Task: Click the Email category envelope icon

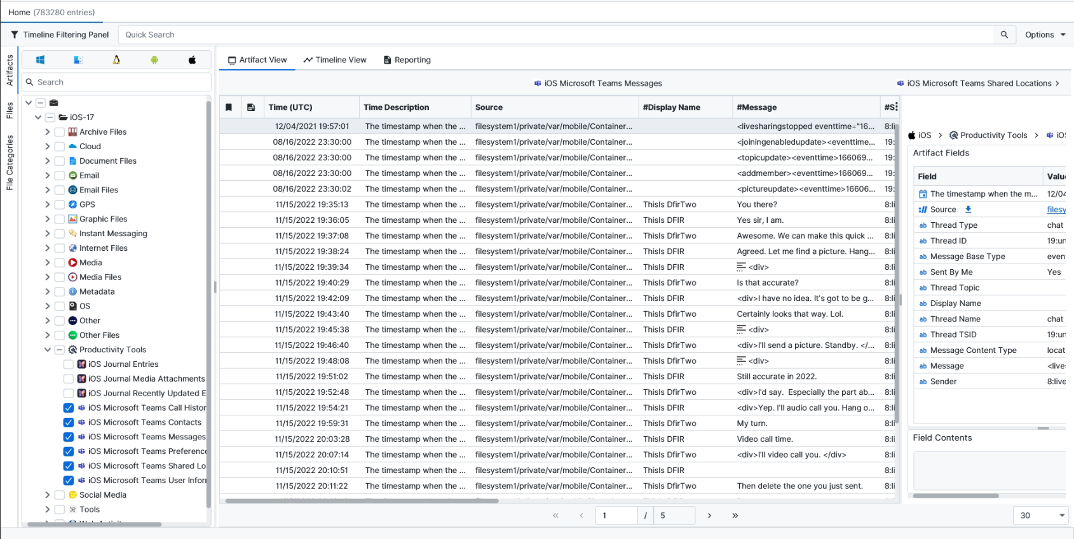Action: coord(73,175)
